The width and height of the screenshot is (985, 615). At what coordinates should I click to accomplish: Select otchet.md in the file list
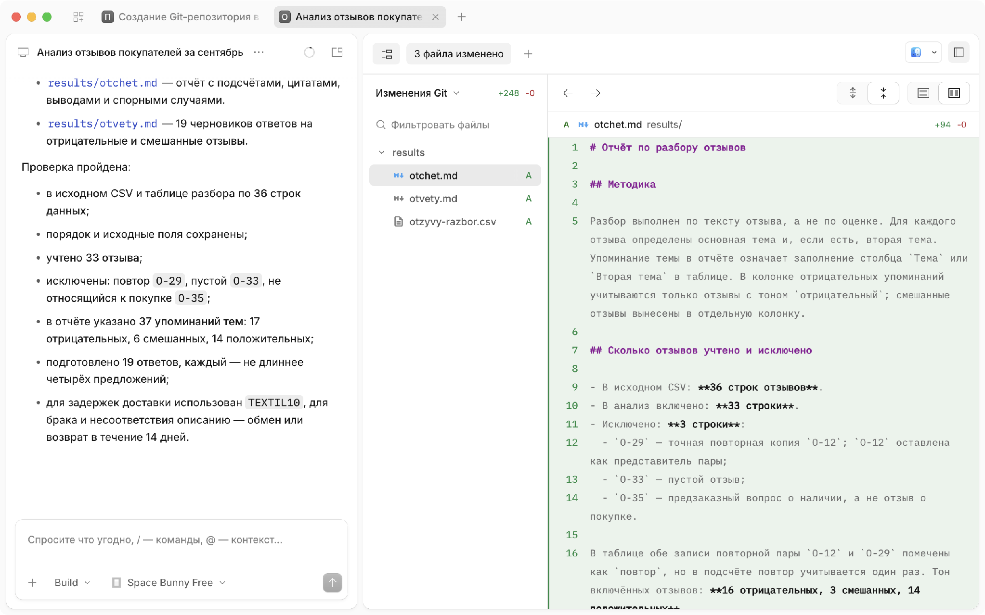(455, 176)
